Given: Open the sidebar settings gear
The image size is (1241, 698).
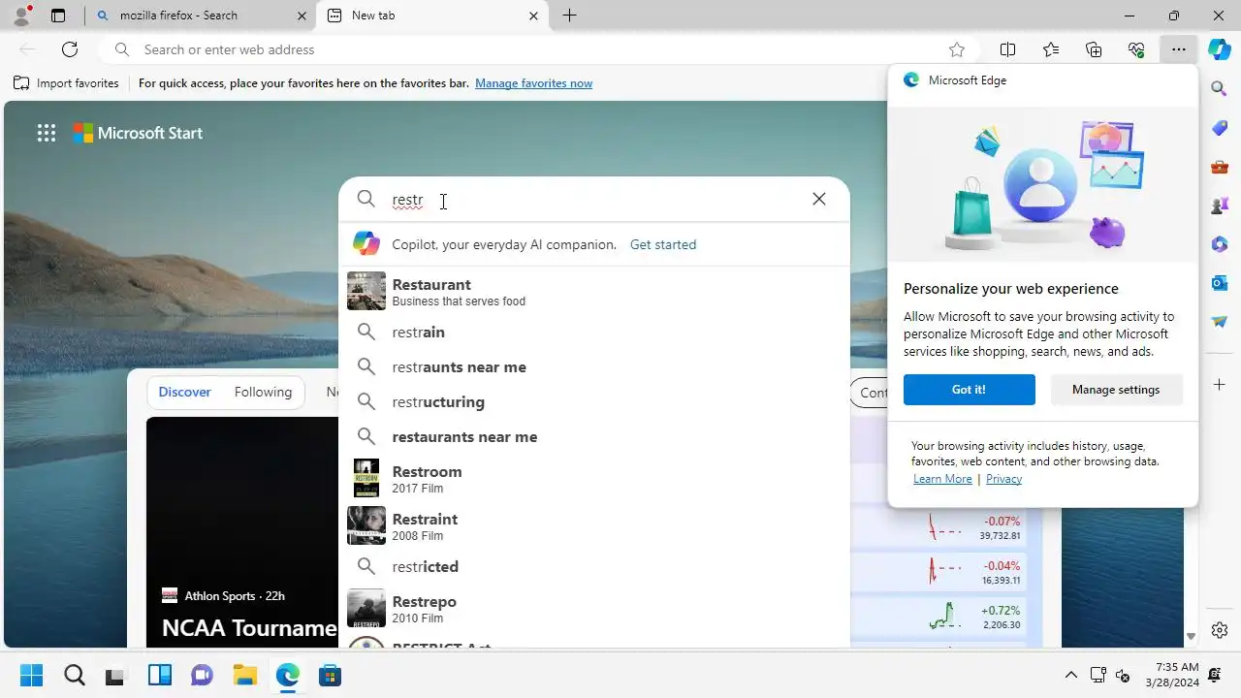Looking at the screenshot, I should (x=1220, y=630).
